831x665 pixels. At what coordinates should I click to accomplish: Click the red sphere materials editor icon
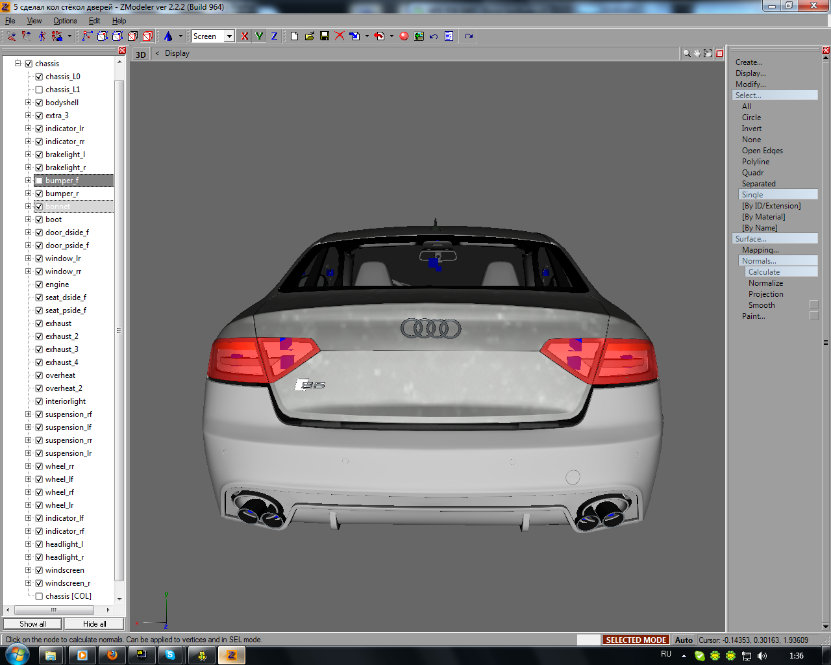404,36
